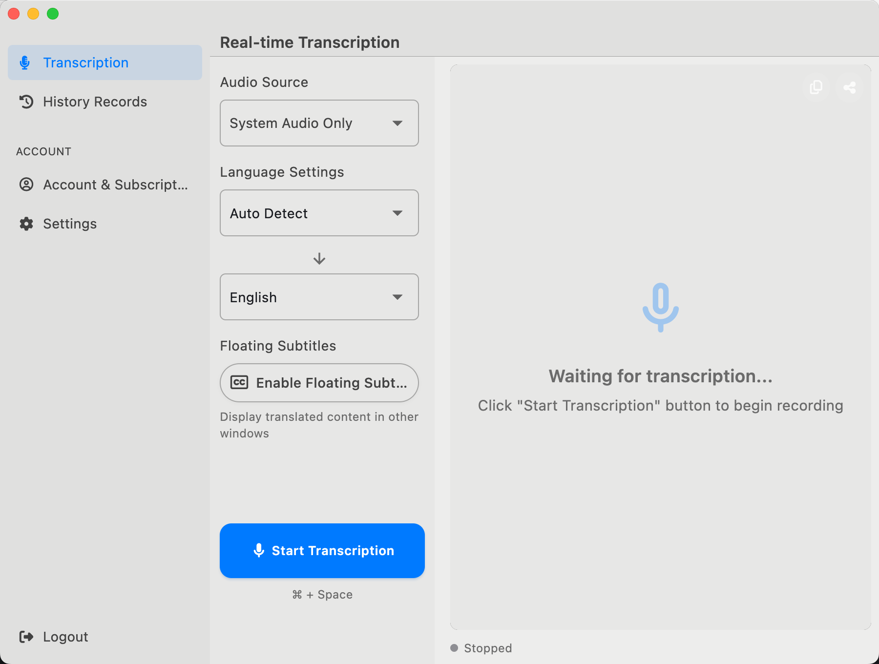
Task: Enable Floating Subtitles
Action: click(319, 383)
